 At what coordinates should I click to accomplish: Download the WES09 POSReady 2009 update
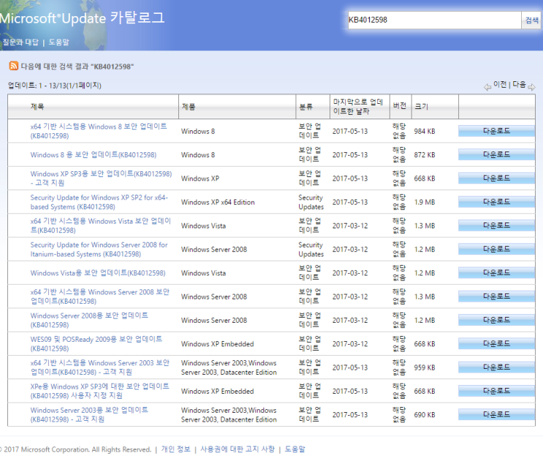coord(496,344)
